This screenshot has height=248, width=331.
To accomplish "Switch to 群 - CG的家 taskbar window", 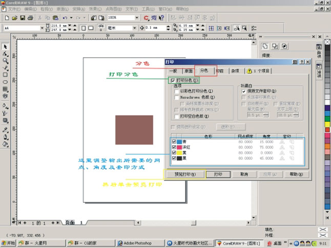I will (91, 243).
